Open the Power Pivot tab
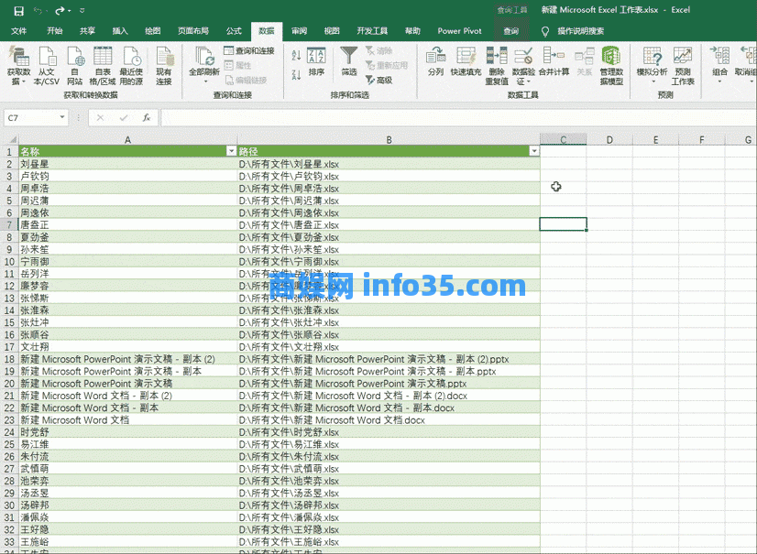 tap(459, 30)
